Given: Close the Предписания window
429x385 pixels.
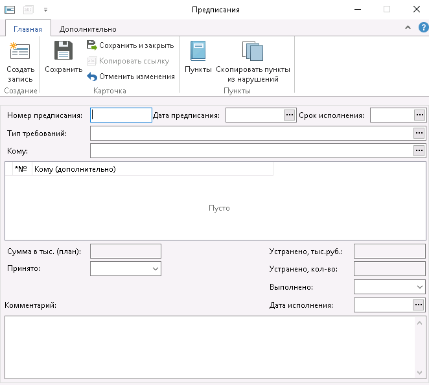Looking at the screenshot, I should 417,9.
